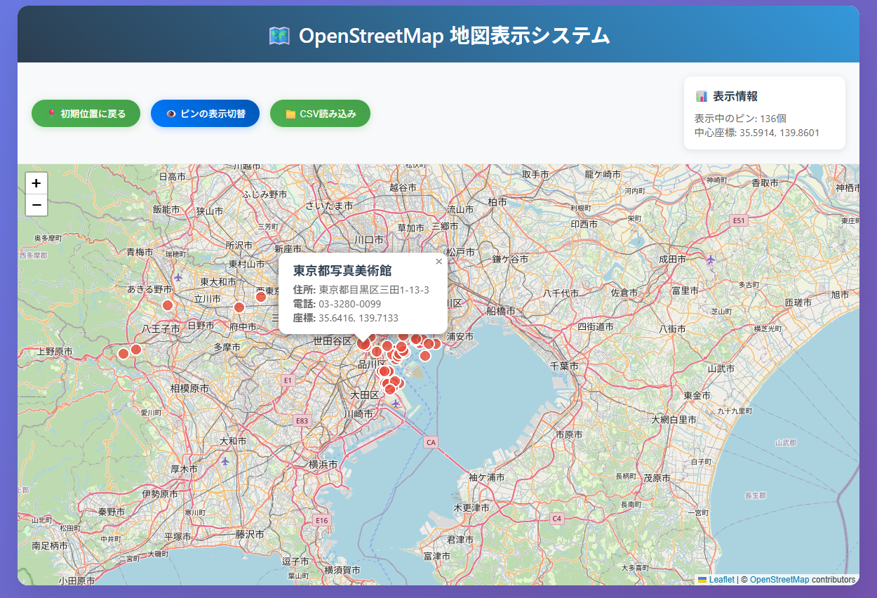Open CSV読み込み file import

pos(320,114)
